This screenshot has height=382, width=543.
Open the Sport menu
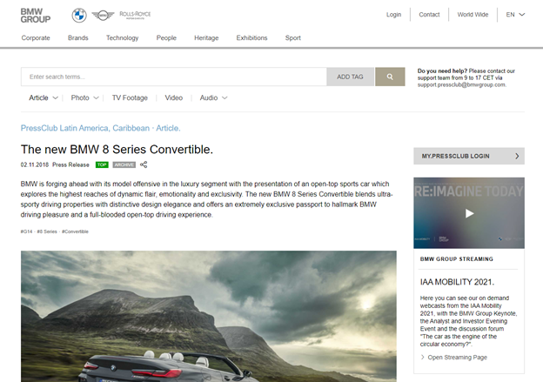click(x=293, y=37)
